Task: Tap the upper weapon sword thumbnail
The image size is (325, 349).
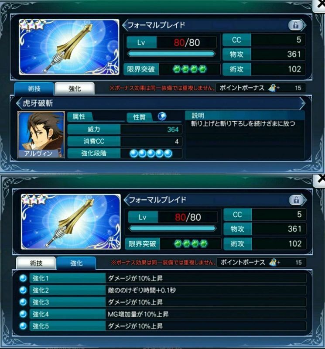Action: tap(69, 47)
